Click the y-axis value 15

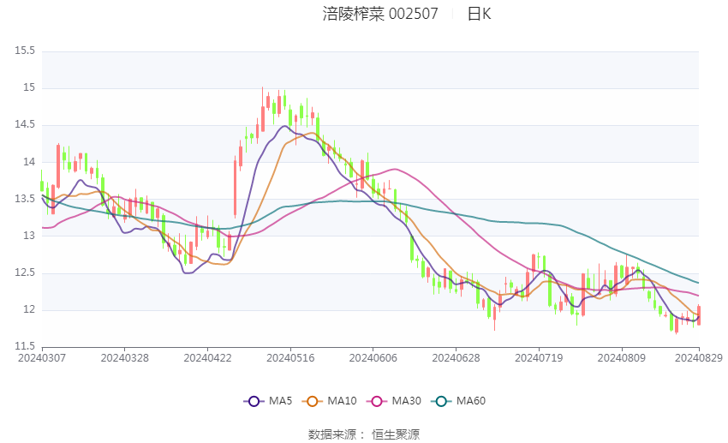coord(29,87)
